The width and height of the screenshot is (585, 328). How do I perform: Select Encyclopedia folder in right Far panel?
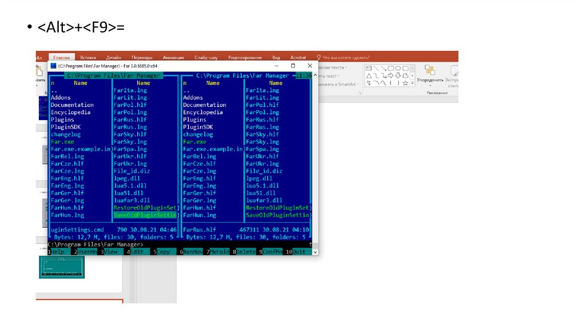point(203,113)
